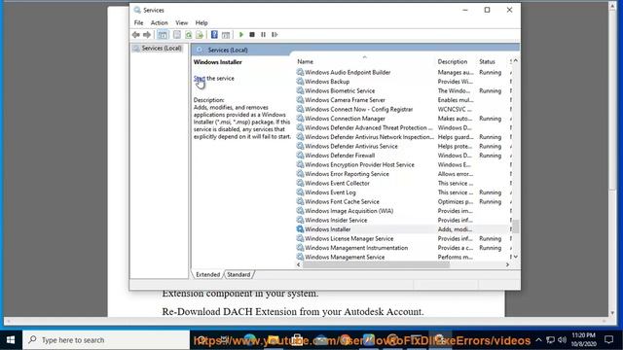
Task: Go forward with the toolbar Forward arrow
Action: pos(147,35)
